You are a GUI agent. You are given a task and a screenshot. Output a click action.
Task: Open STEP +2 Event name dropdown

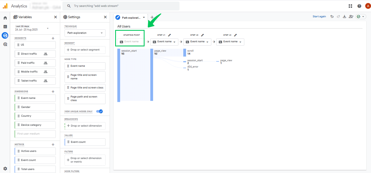(x=197, y=42)
